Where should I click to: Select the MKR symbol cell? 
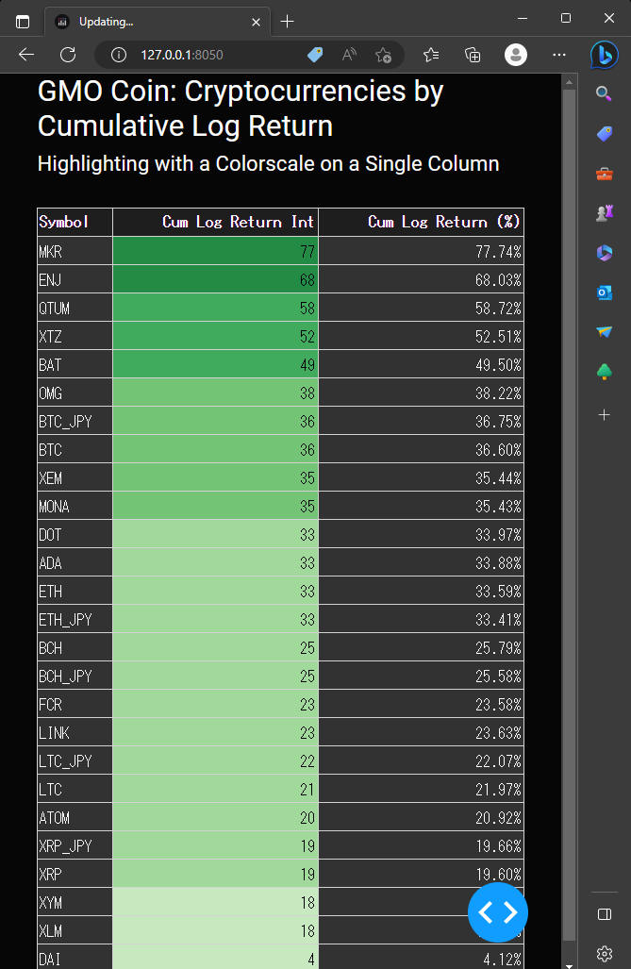pos(75,251)
